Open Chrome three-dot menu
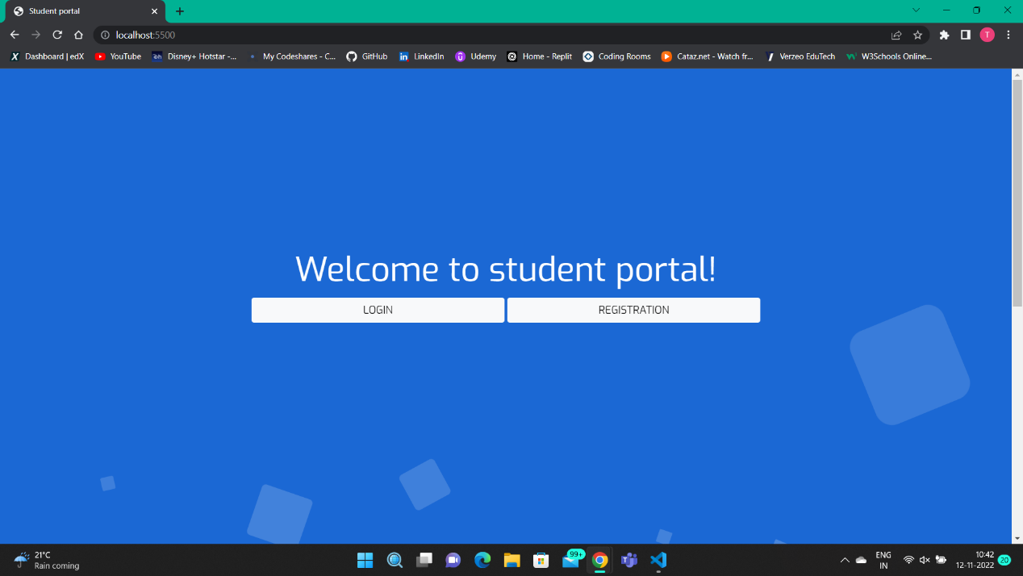This screenshot has width=1023, height=576. point(1008,35)
